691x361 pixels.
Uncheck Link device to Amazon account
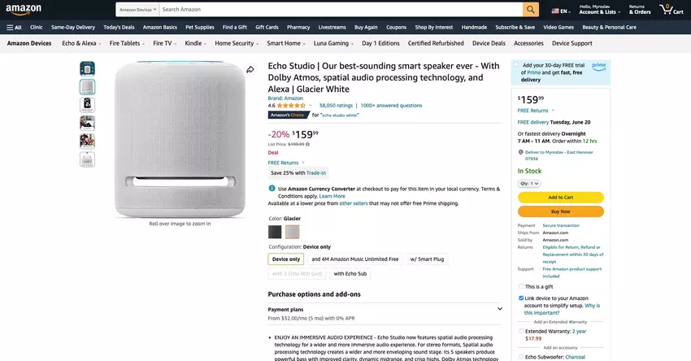[521, 298]
